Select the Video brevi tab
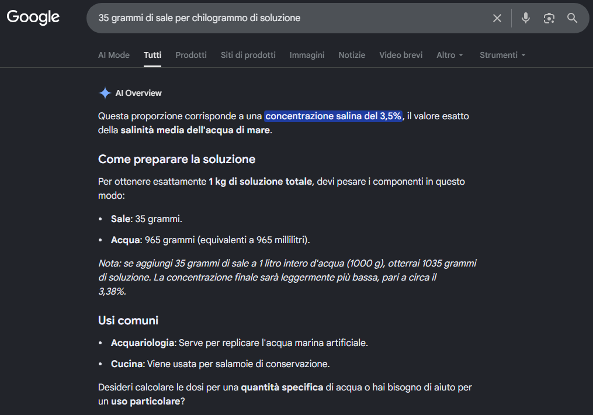 tap(401, 55)
